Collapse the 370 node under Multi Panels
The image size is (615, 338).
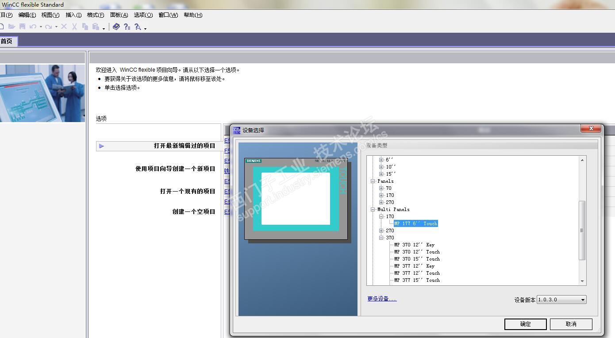point(381,238)
